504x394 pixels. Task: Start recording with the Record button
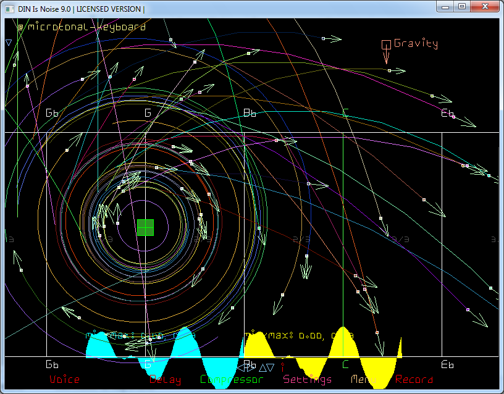click(414, 379)
